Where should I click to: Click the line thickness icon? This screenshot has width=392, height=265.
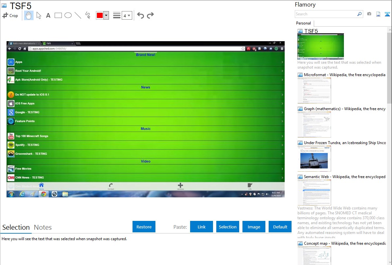[116, 15]
